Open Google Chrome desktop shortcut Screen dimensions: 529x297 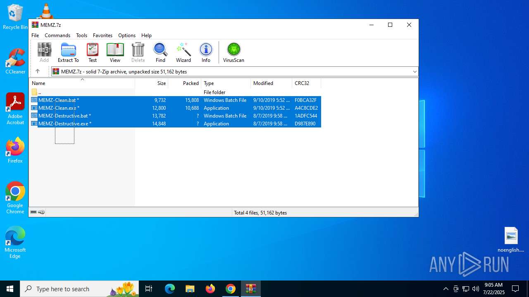[15, 198]
